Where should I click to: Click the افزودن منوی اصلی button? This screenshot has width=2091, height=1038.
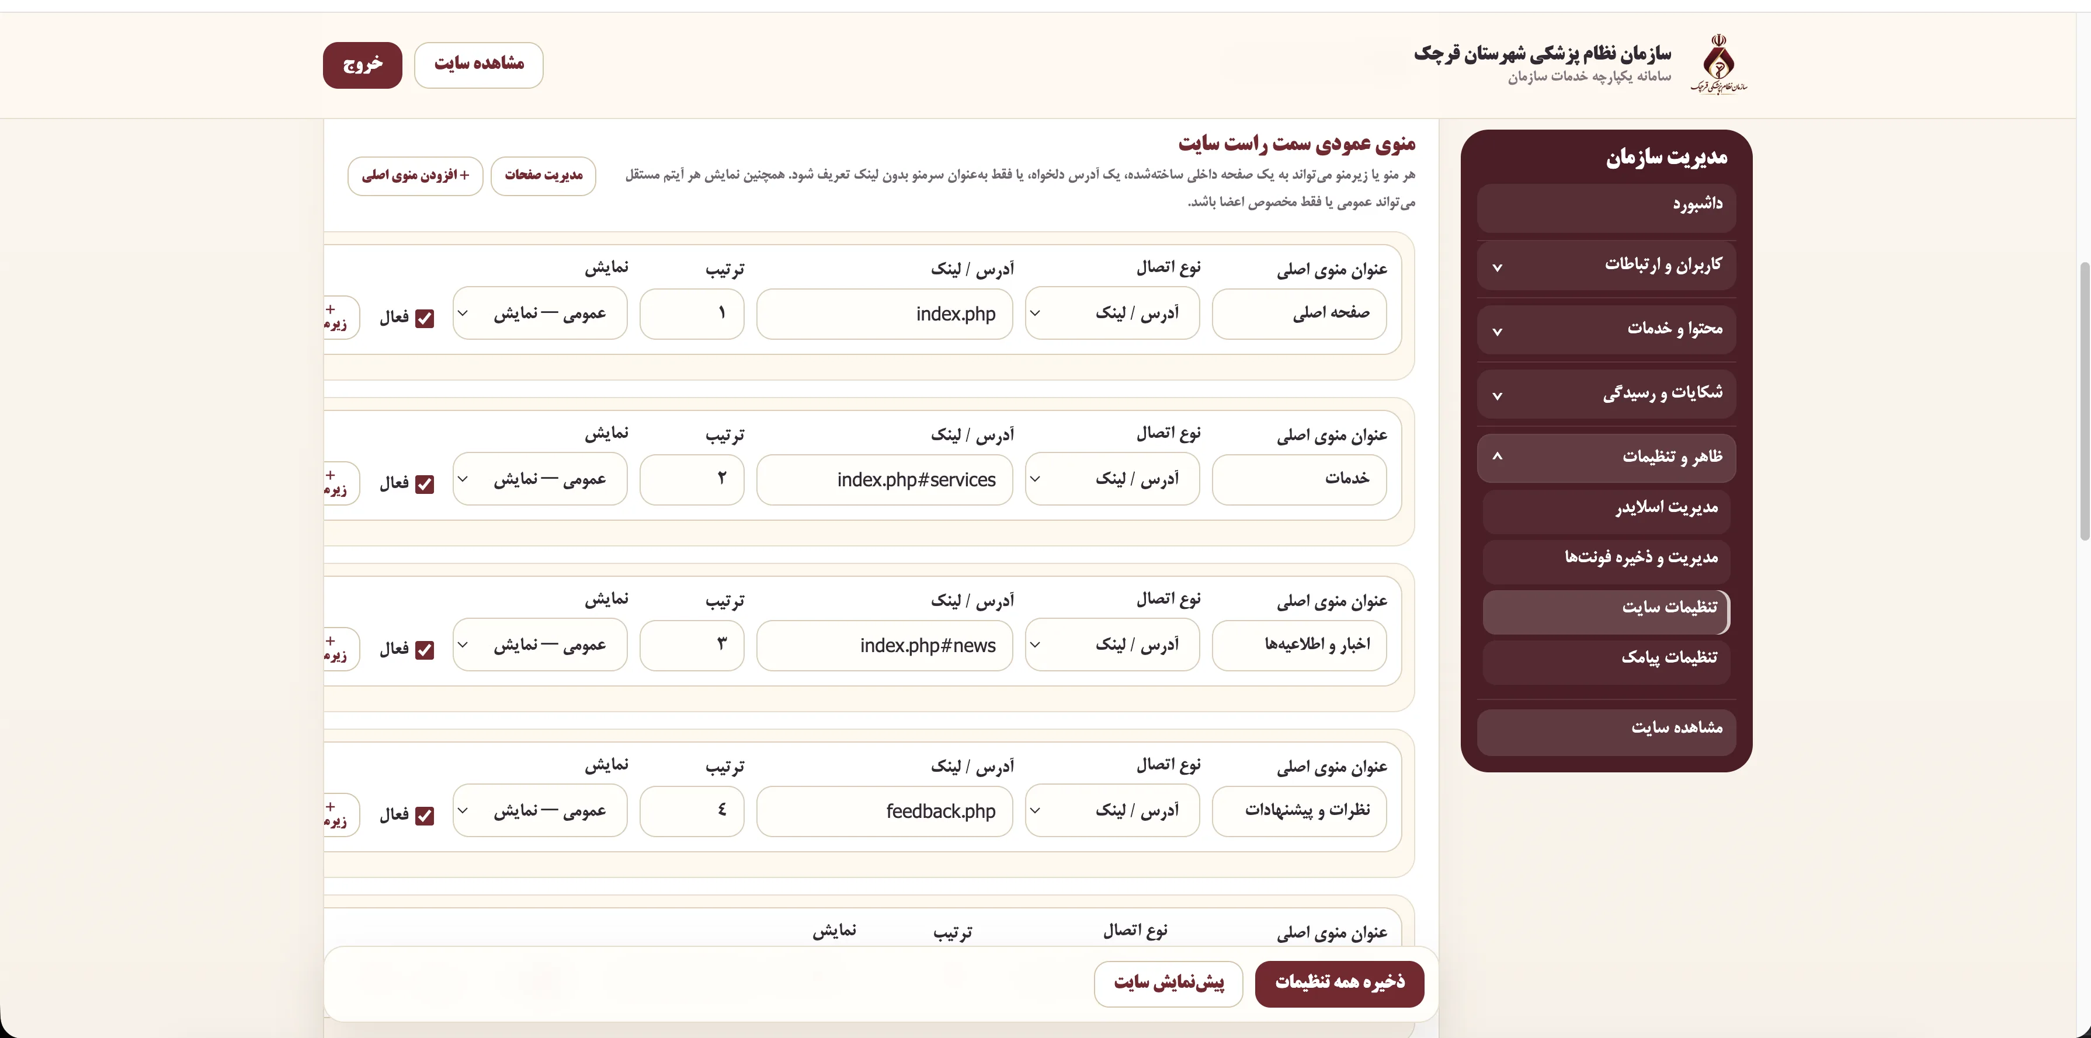(x=416, y=175)
